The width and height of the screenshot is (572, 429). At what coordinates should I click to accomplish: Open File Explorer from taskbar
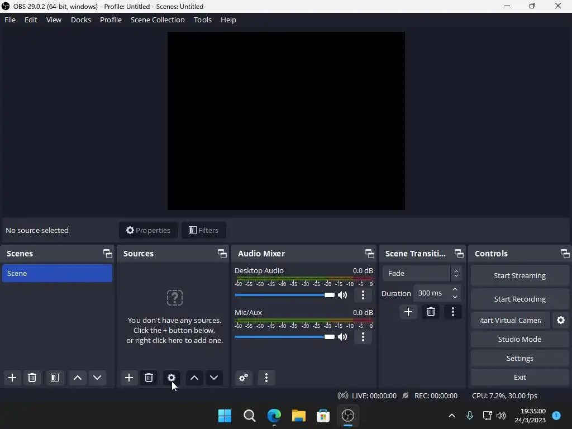coord(298,416)
